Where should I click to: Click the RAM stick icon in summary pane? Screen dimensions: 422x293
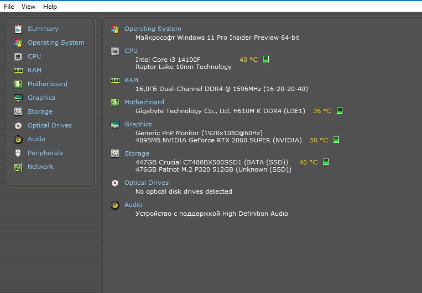tap(115, 81)
